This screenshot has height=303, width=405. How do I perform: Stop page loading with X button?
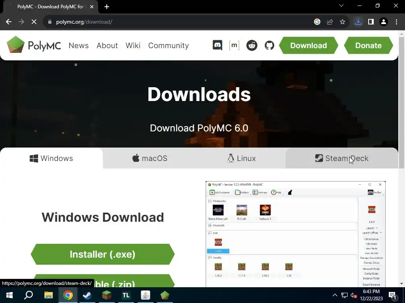(x=34, y=22)
